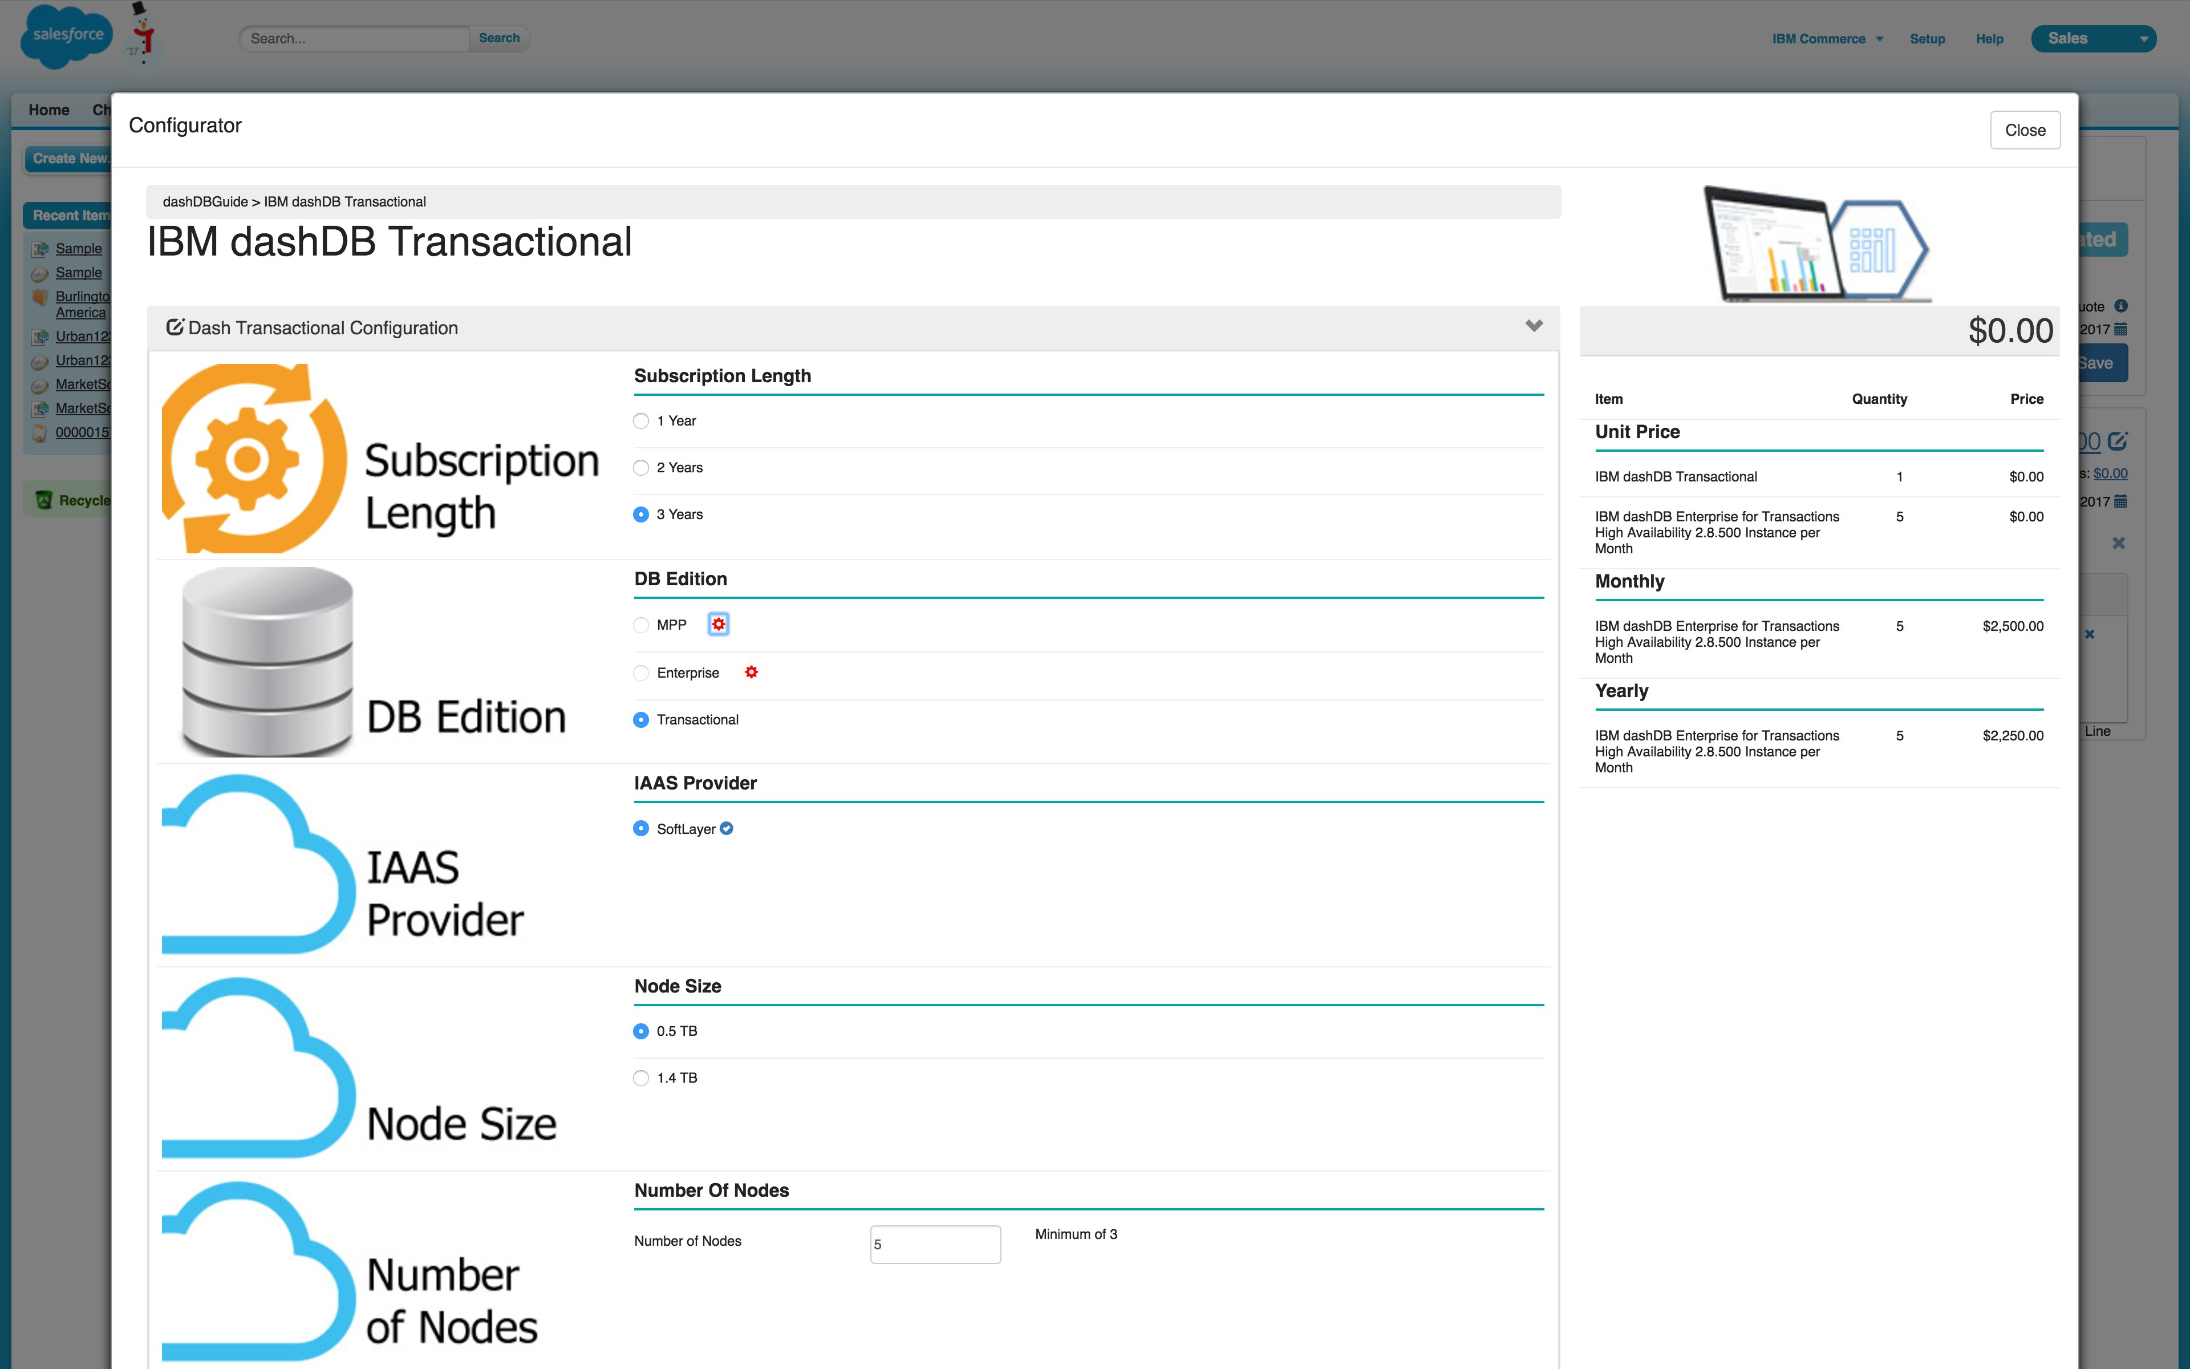This screenshot has height=1369, width=2190.
Task: Click the edit pencil icon before Dash Transactional Configuration
Action: [x=175, y=327]
